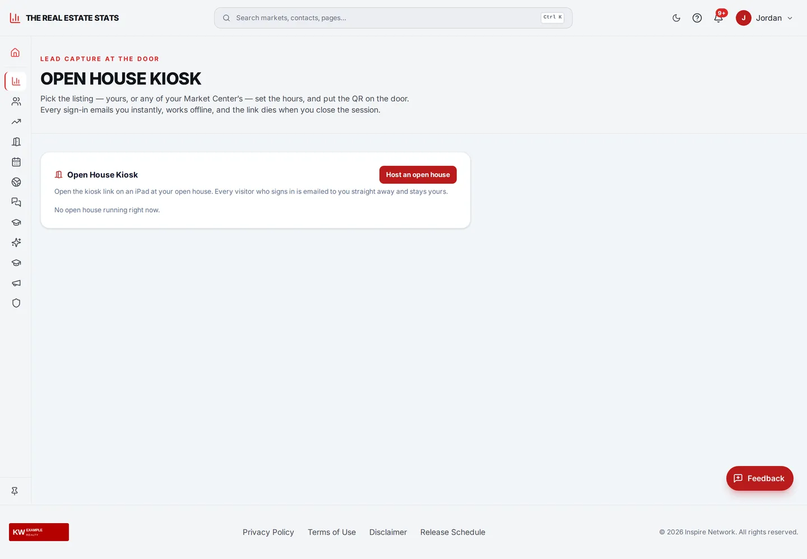Click The Real Estate Stats logo
The image size is (807, 559).
click(64, 18)
